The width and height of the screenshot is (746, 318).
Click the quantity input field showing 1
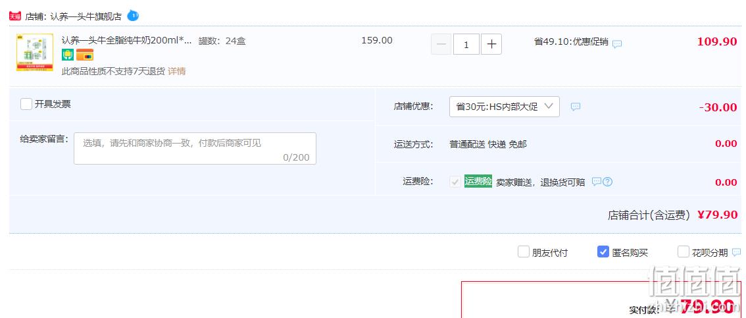point(466,44)
